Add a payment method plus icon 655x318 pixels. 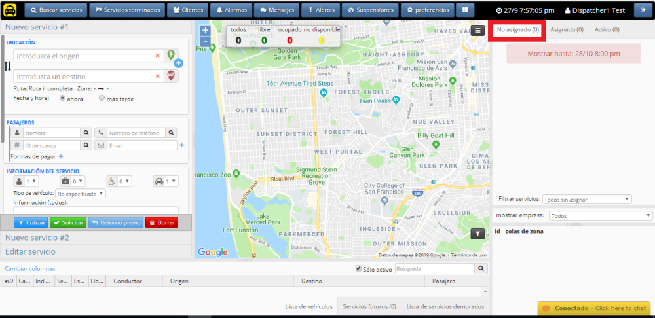[61, 156]
